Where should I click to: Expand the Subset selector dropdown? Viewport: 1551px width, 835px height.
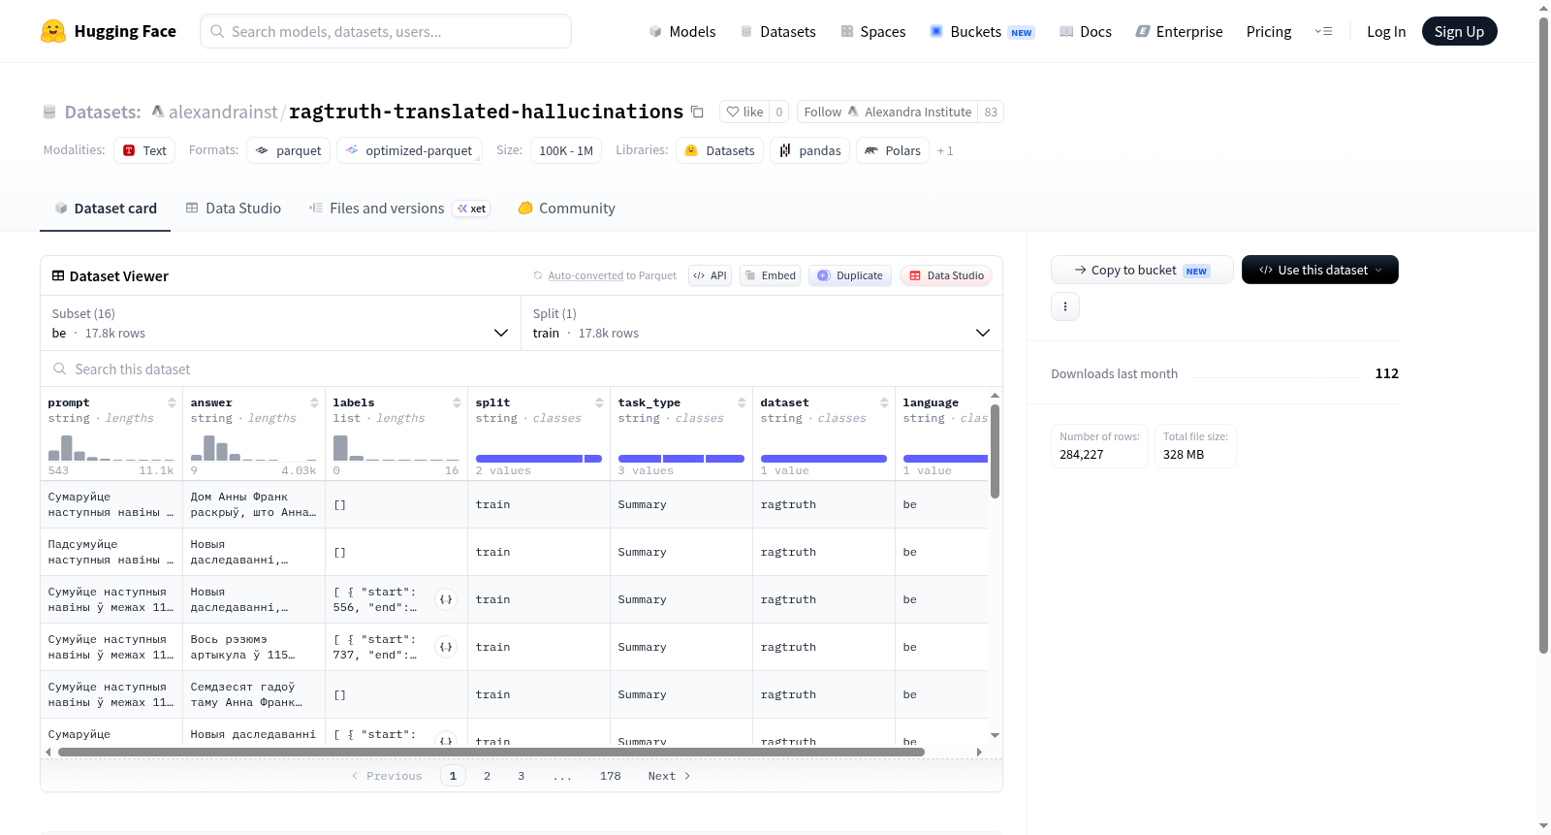pos(280,323)
